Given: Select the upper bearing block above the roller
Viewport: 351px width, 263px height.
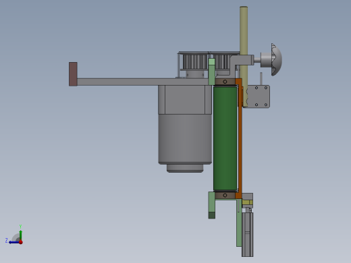Looking at the screenshot, I should click(225, 82).
